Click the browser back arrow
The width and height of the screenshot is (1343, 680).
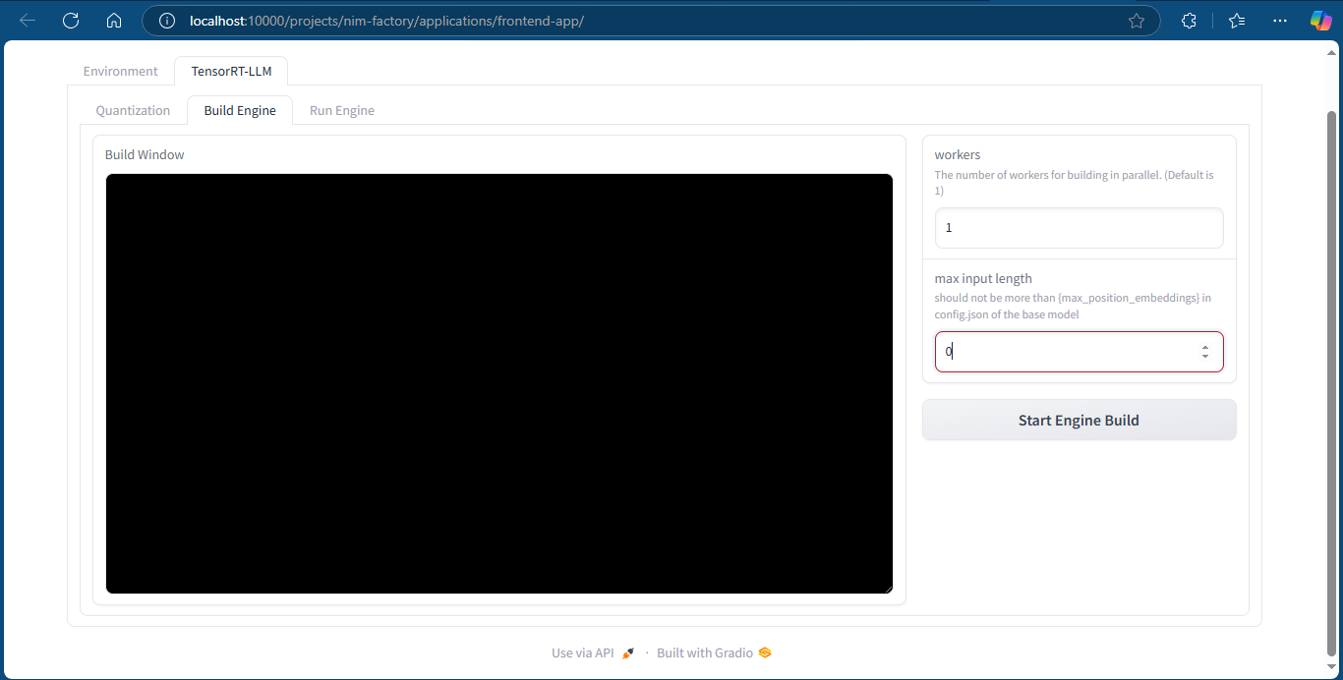28,21
